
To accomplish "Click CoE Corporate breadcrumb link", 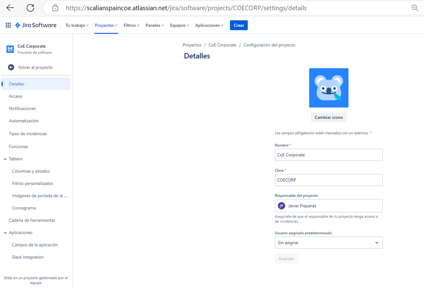I will point(222,45).
